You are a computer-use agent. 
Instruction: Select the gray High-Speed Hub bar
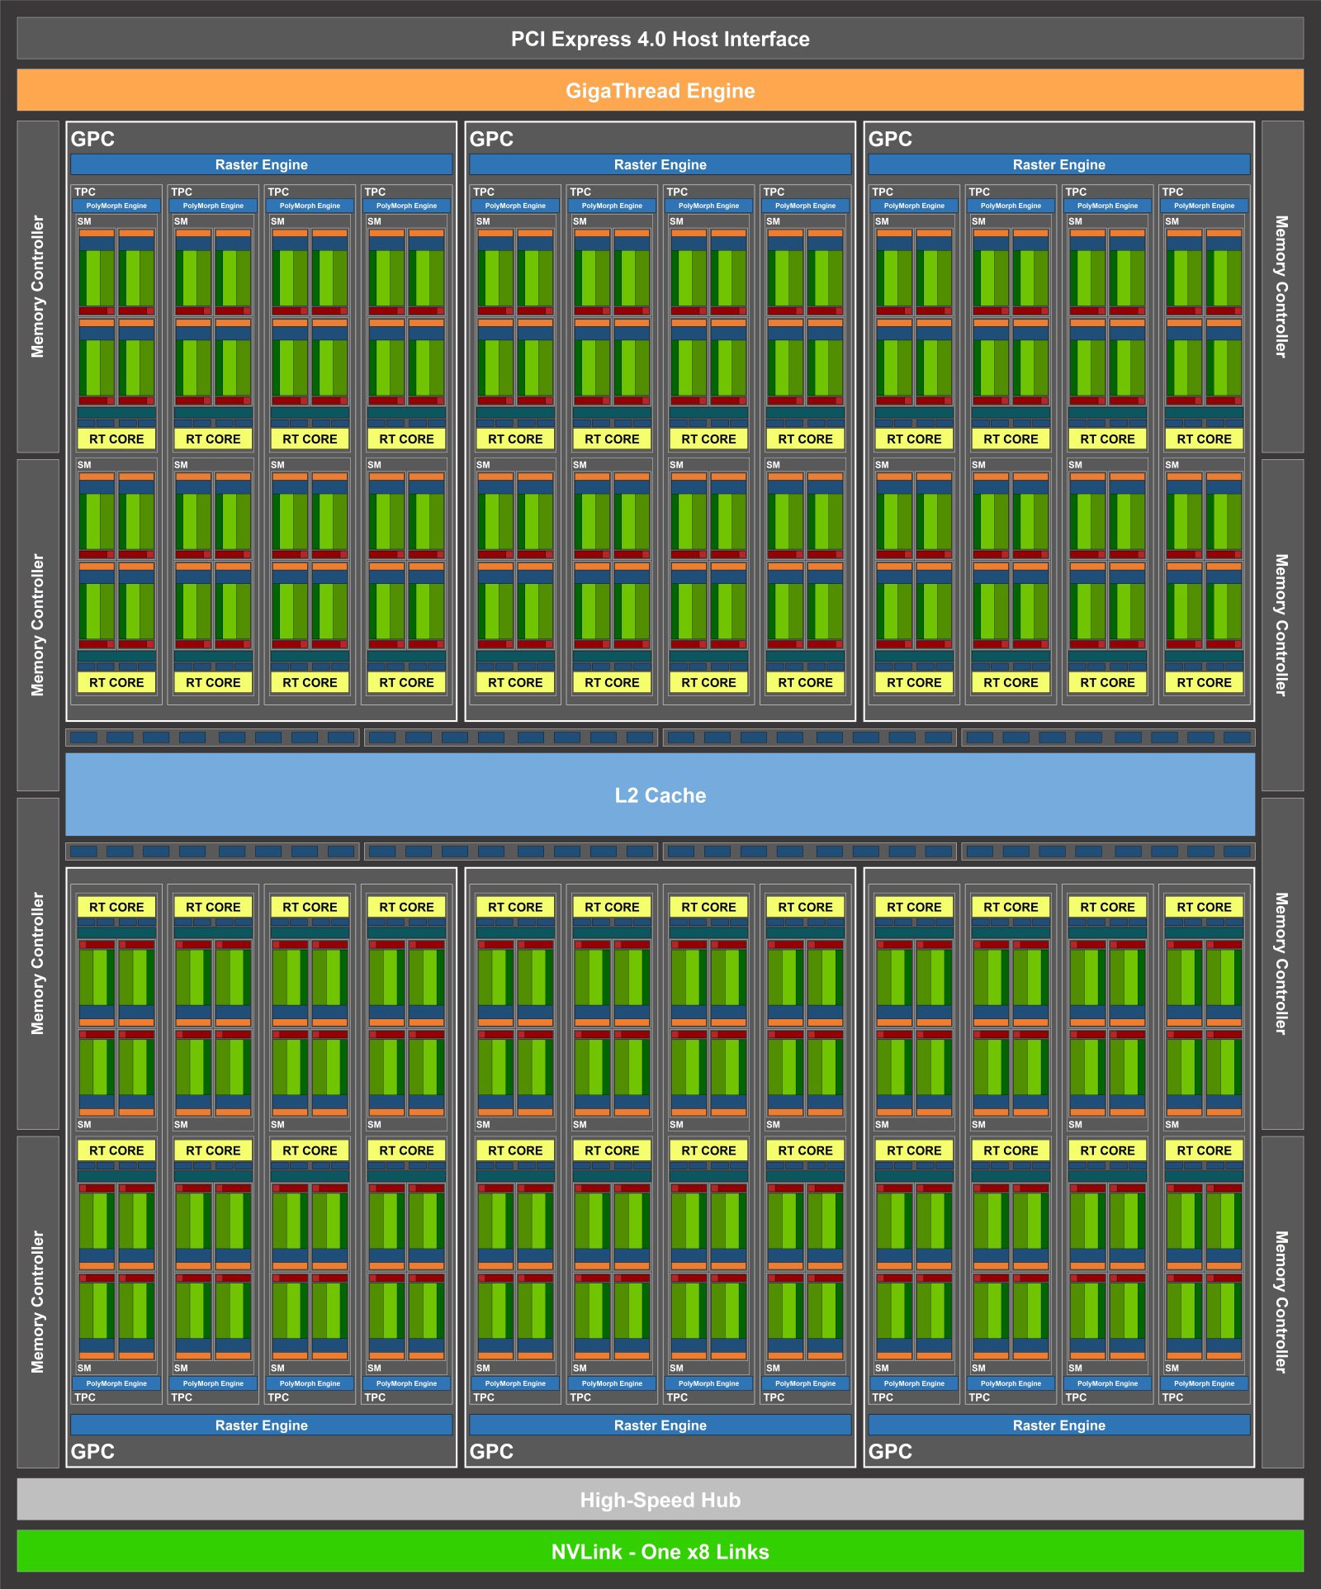click(x=660, y=1499)
